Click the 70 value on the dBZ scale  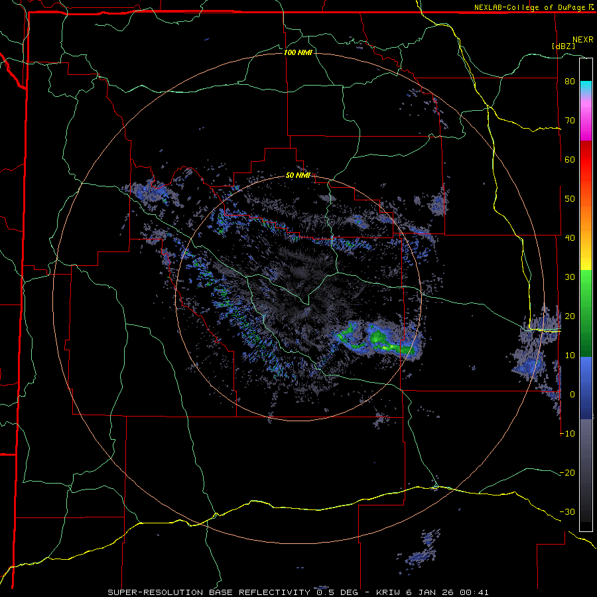[x=570, y=121]
